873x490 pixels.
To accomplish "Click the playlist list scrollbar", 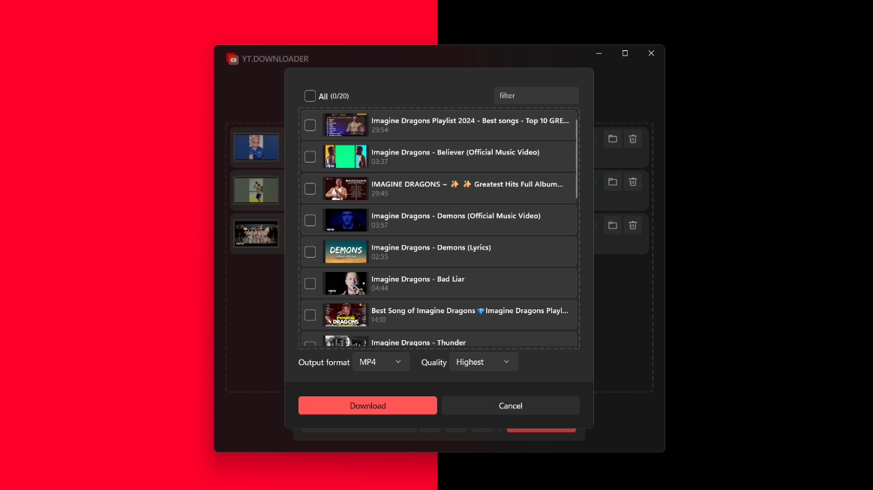I will coord(576,159).
